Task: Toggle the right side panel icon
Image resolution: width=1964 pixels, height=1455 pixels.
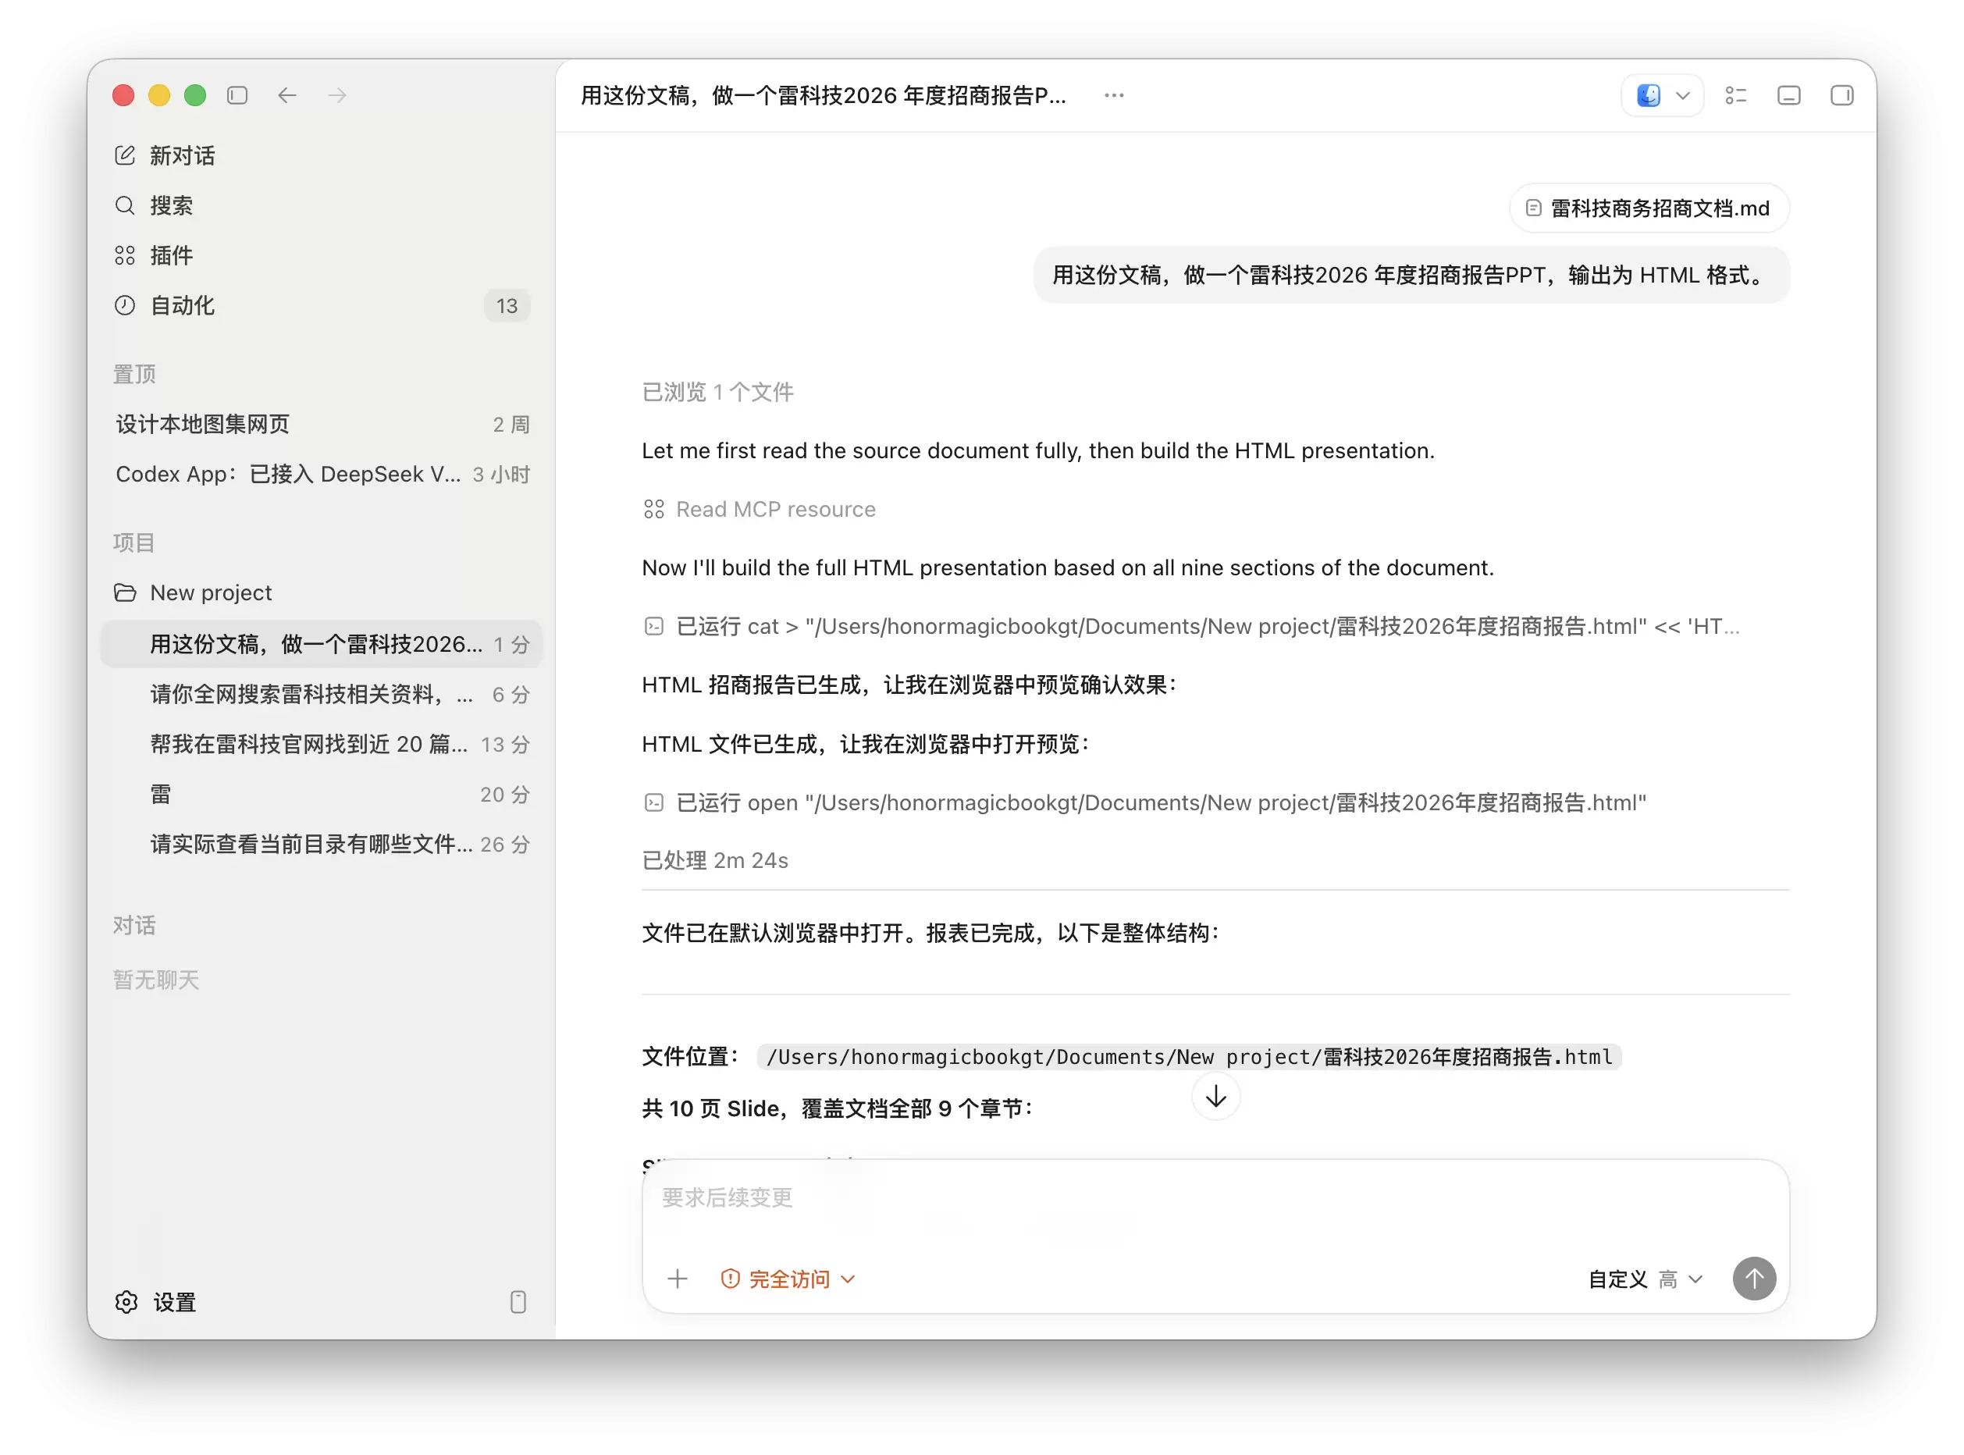Action: (x=1841, y=95)
